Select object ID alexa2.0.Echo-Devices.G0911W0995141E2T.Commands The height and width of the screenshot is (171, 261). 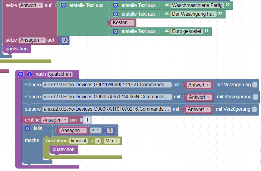click(x=107, y=85)
